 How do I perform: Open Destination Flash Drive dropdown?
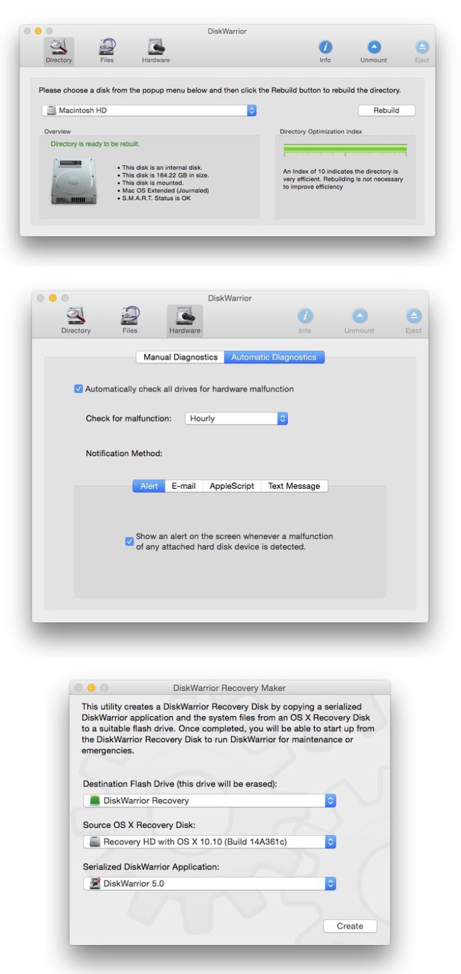210,800
